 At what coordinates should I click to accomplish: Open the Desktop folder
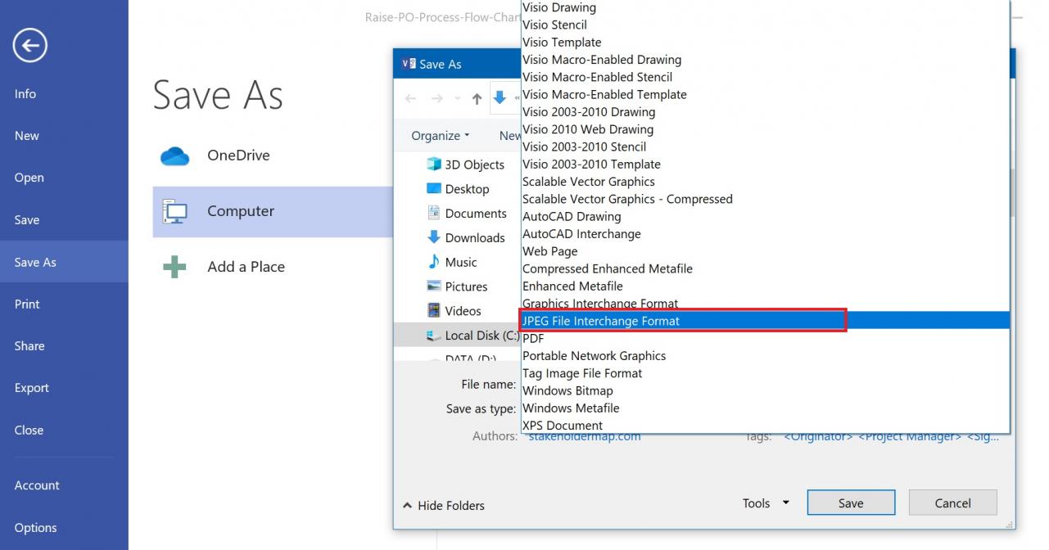[465, 188]
